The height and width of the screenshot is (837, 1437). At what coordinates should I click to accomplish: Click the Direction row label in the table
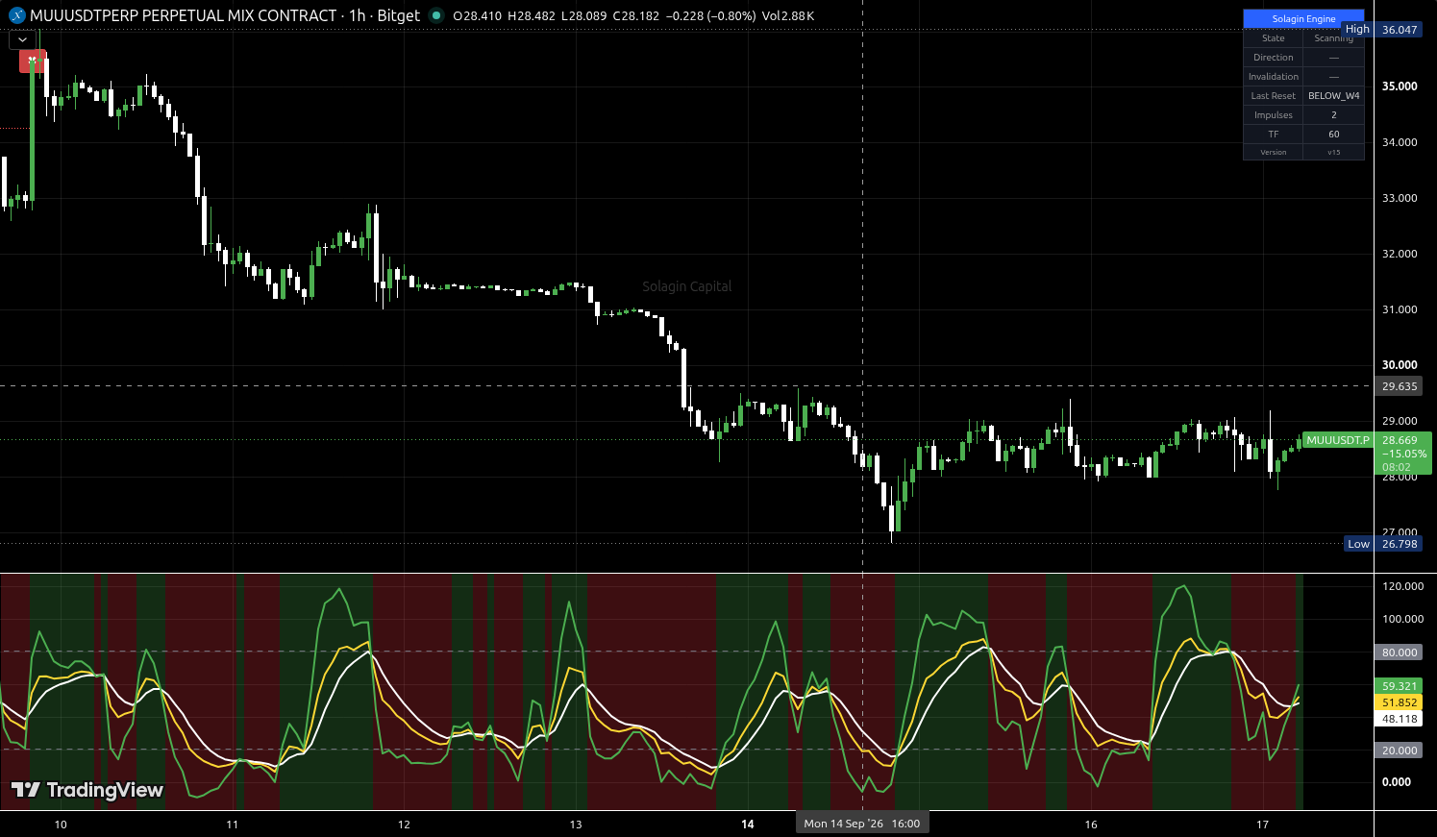tap(1273, 58)
